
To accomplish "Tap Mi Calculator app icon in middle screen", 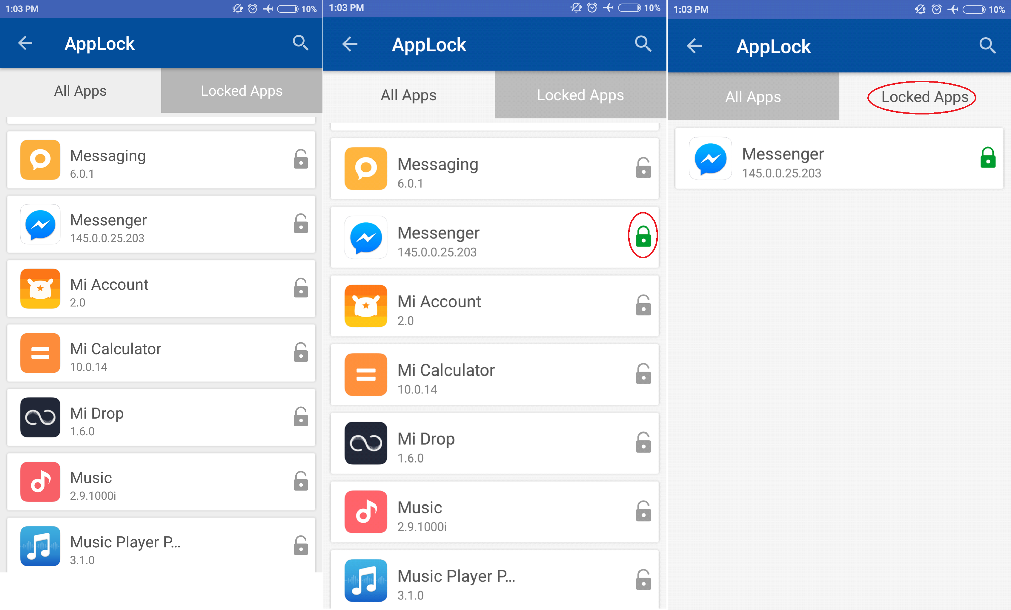I will pyautogui.click(x=365, y=374).
